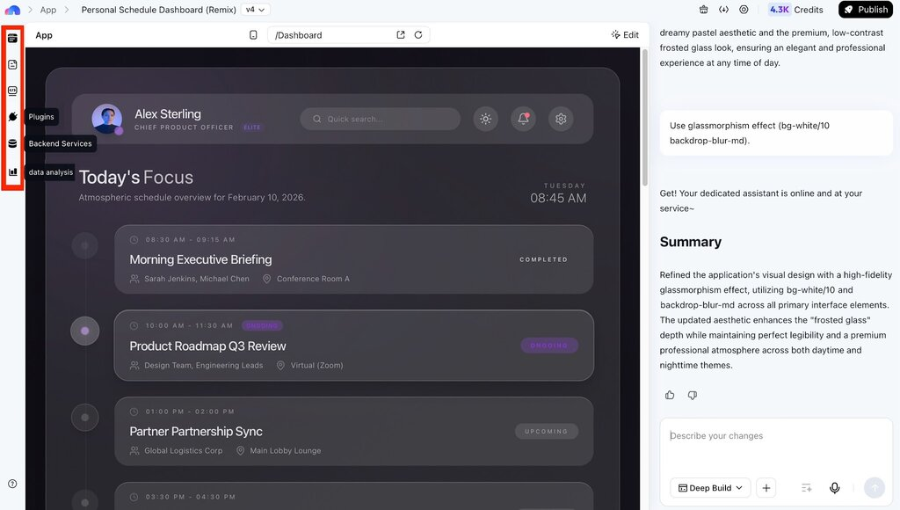Open the Deep Build mode dropdown

710,488
